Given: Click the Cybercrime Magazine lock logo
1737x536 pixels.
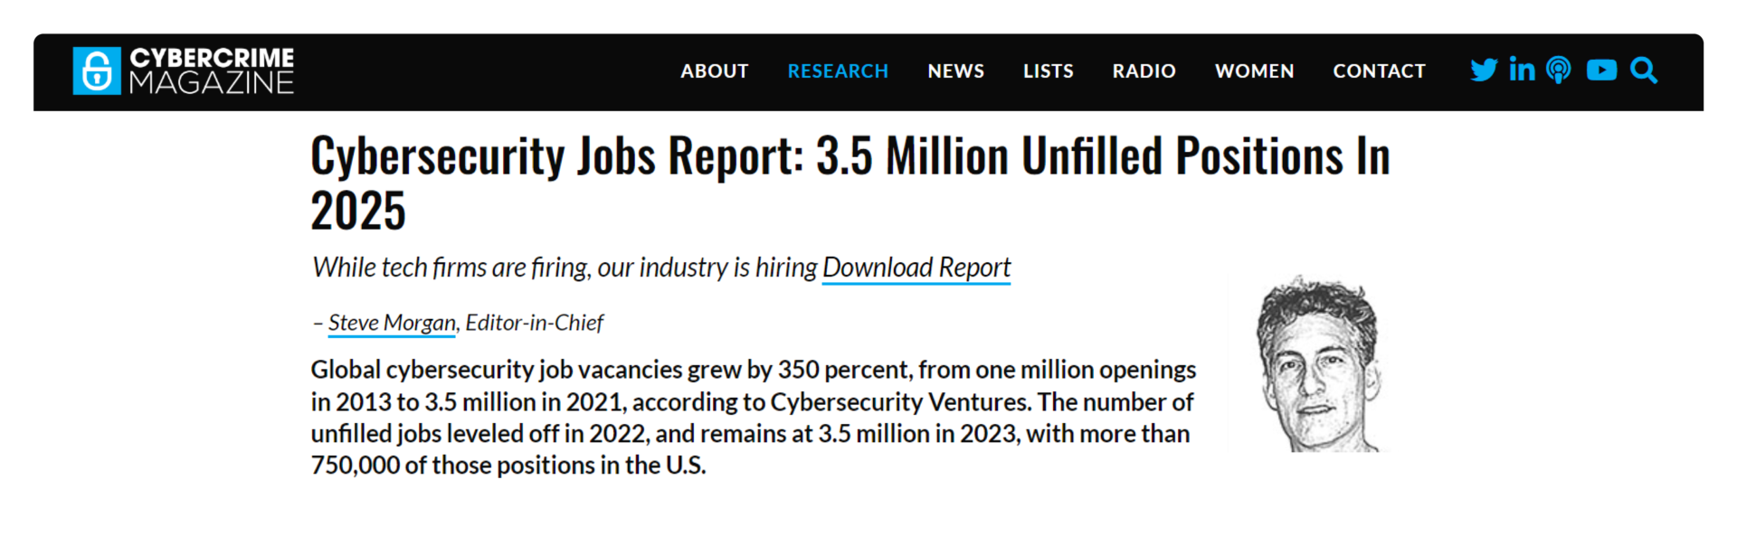Looking at the screenshot, I should 97,71.
